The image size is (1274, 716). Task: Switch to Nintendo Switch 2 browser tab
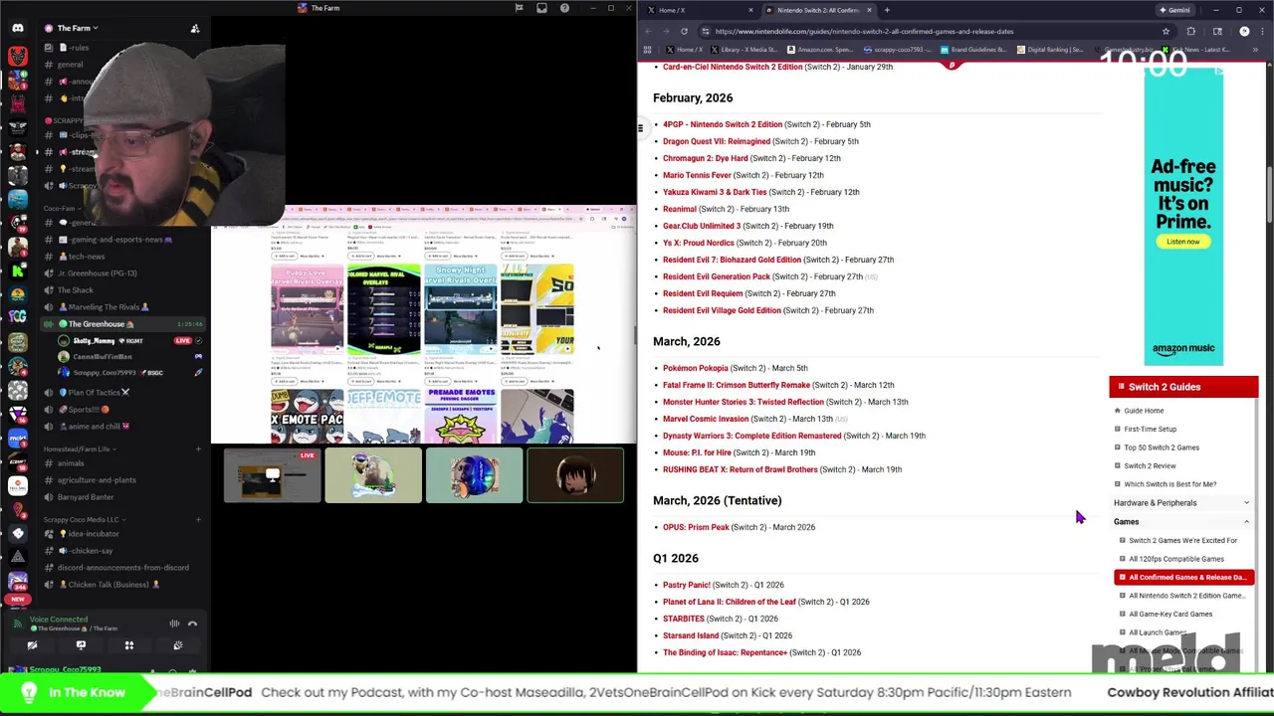[818, 10]
